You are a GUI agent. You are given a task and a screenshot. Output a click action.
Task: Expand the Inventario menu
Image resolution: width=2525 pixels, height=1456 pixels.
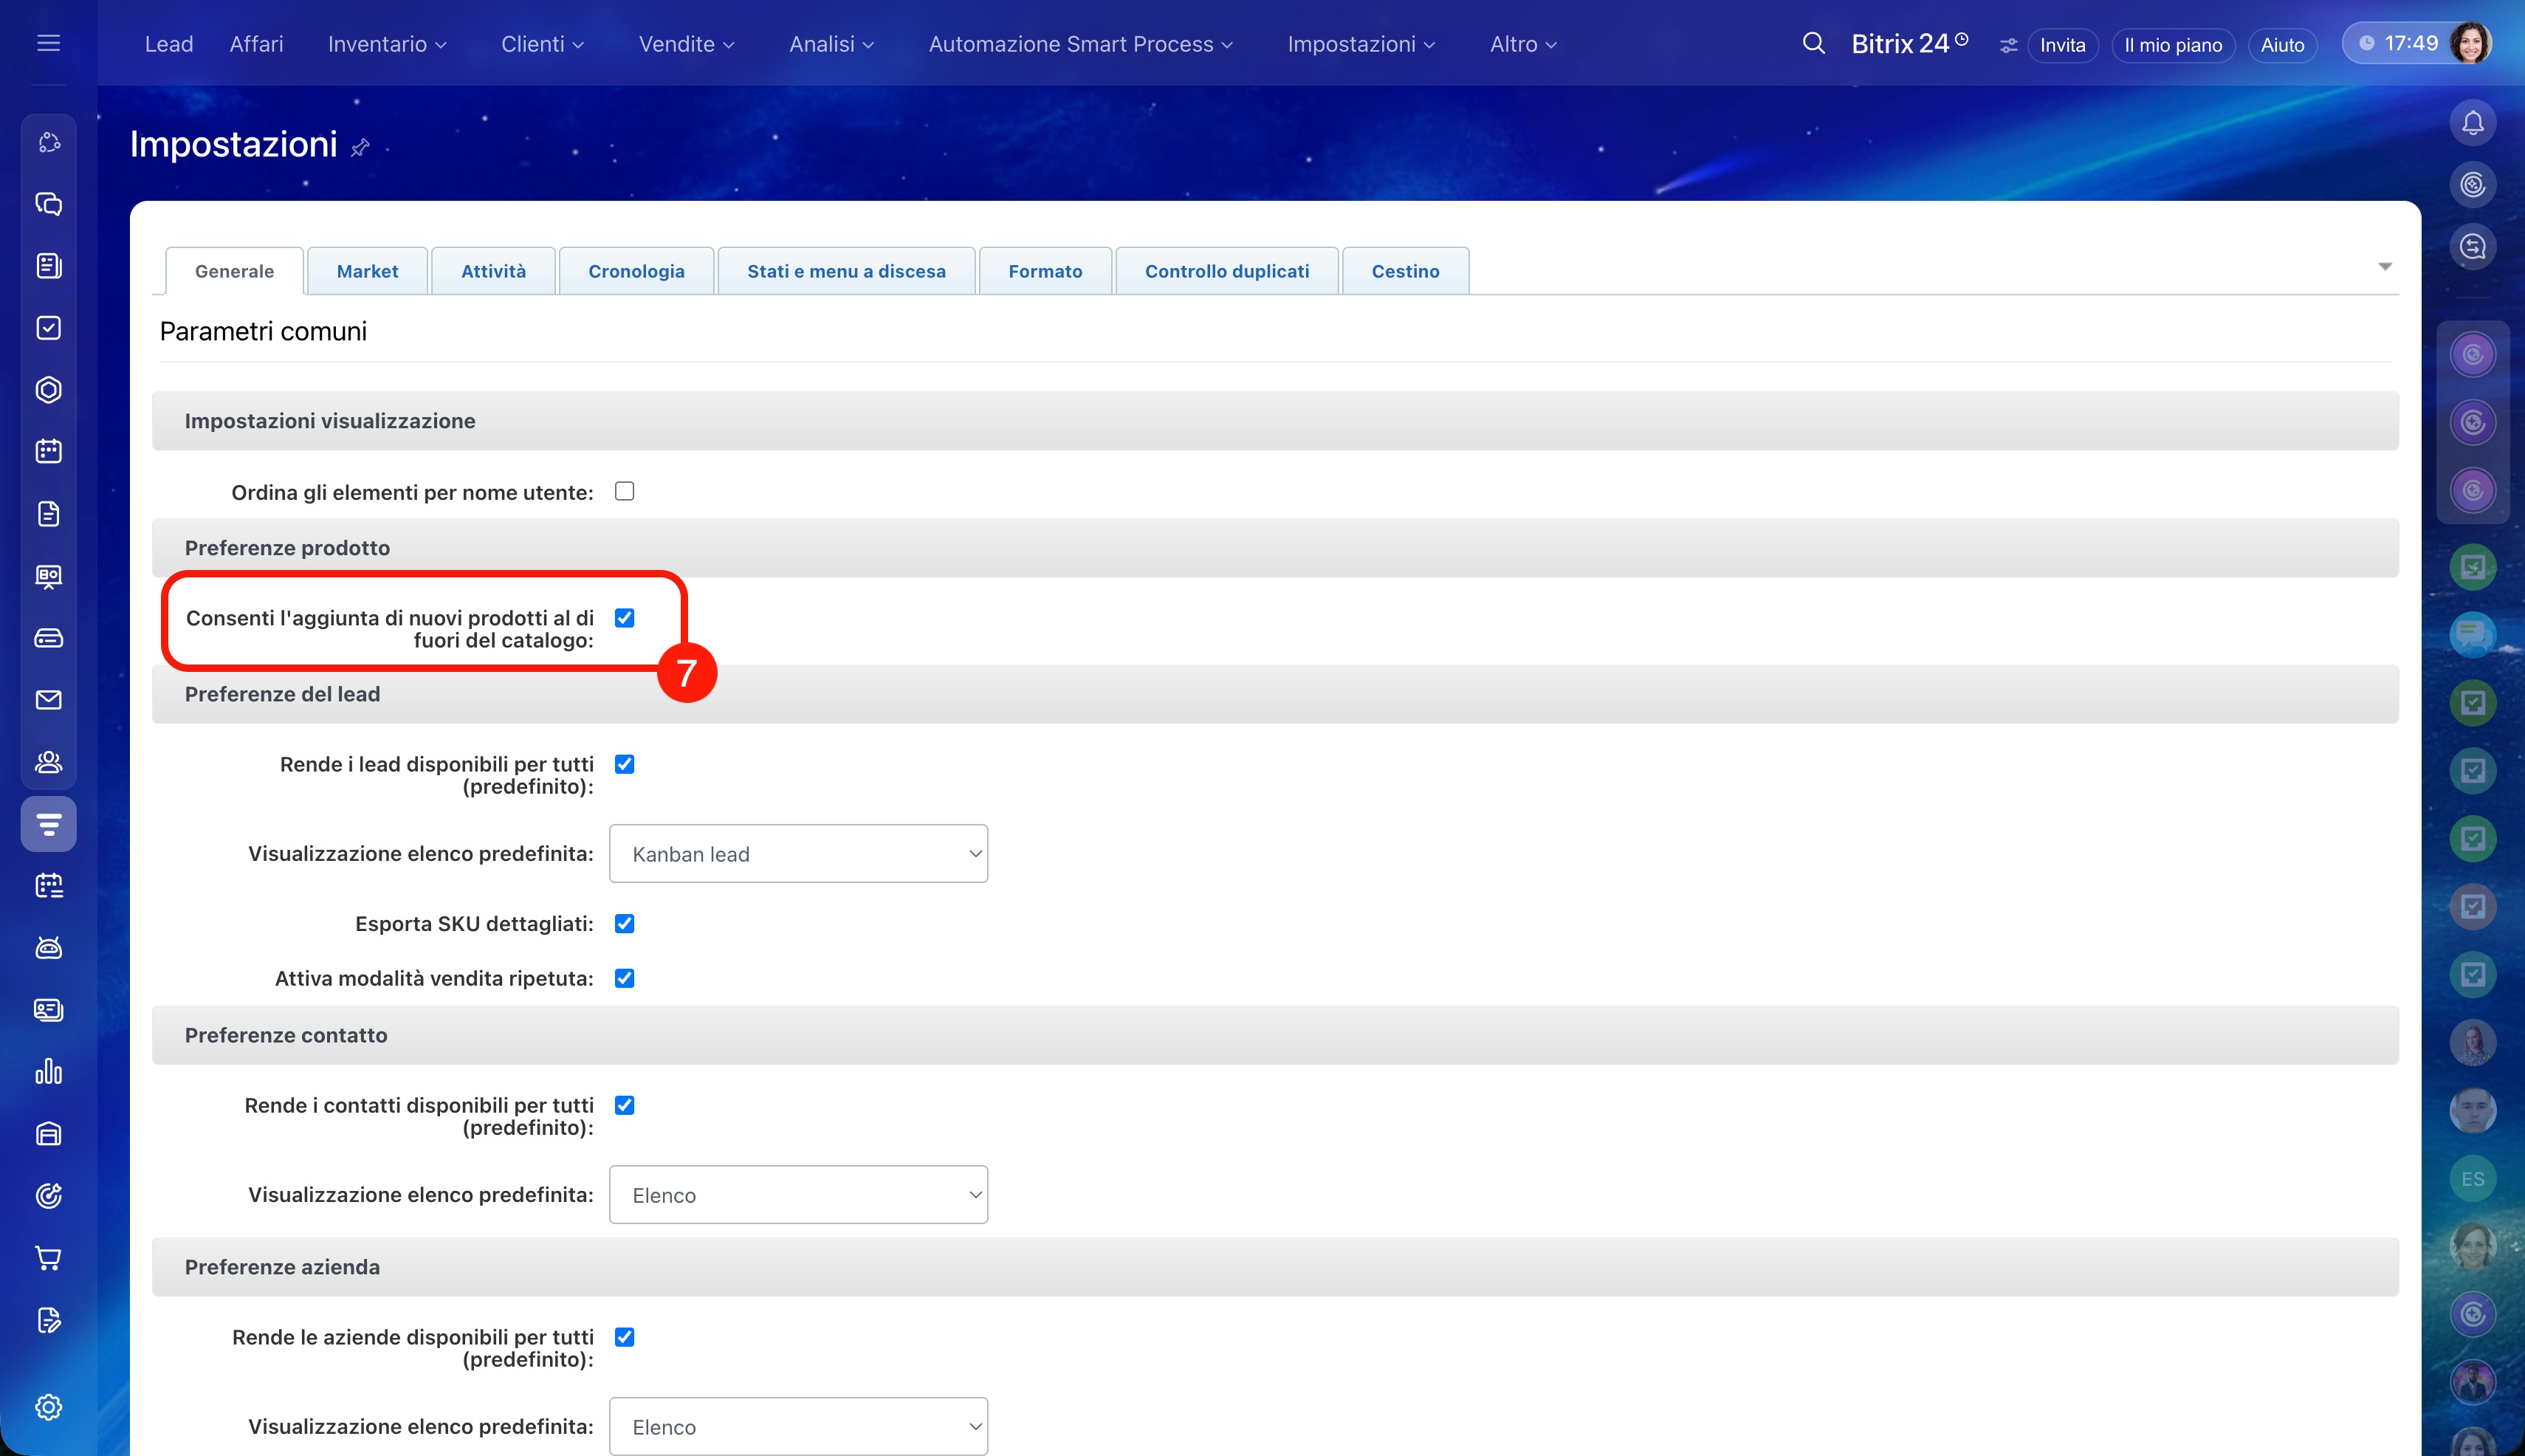pos(386,44)
